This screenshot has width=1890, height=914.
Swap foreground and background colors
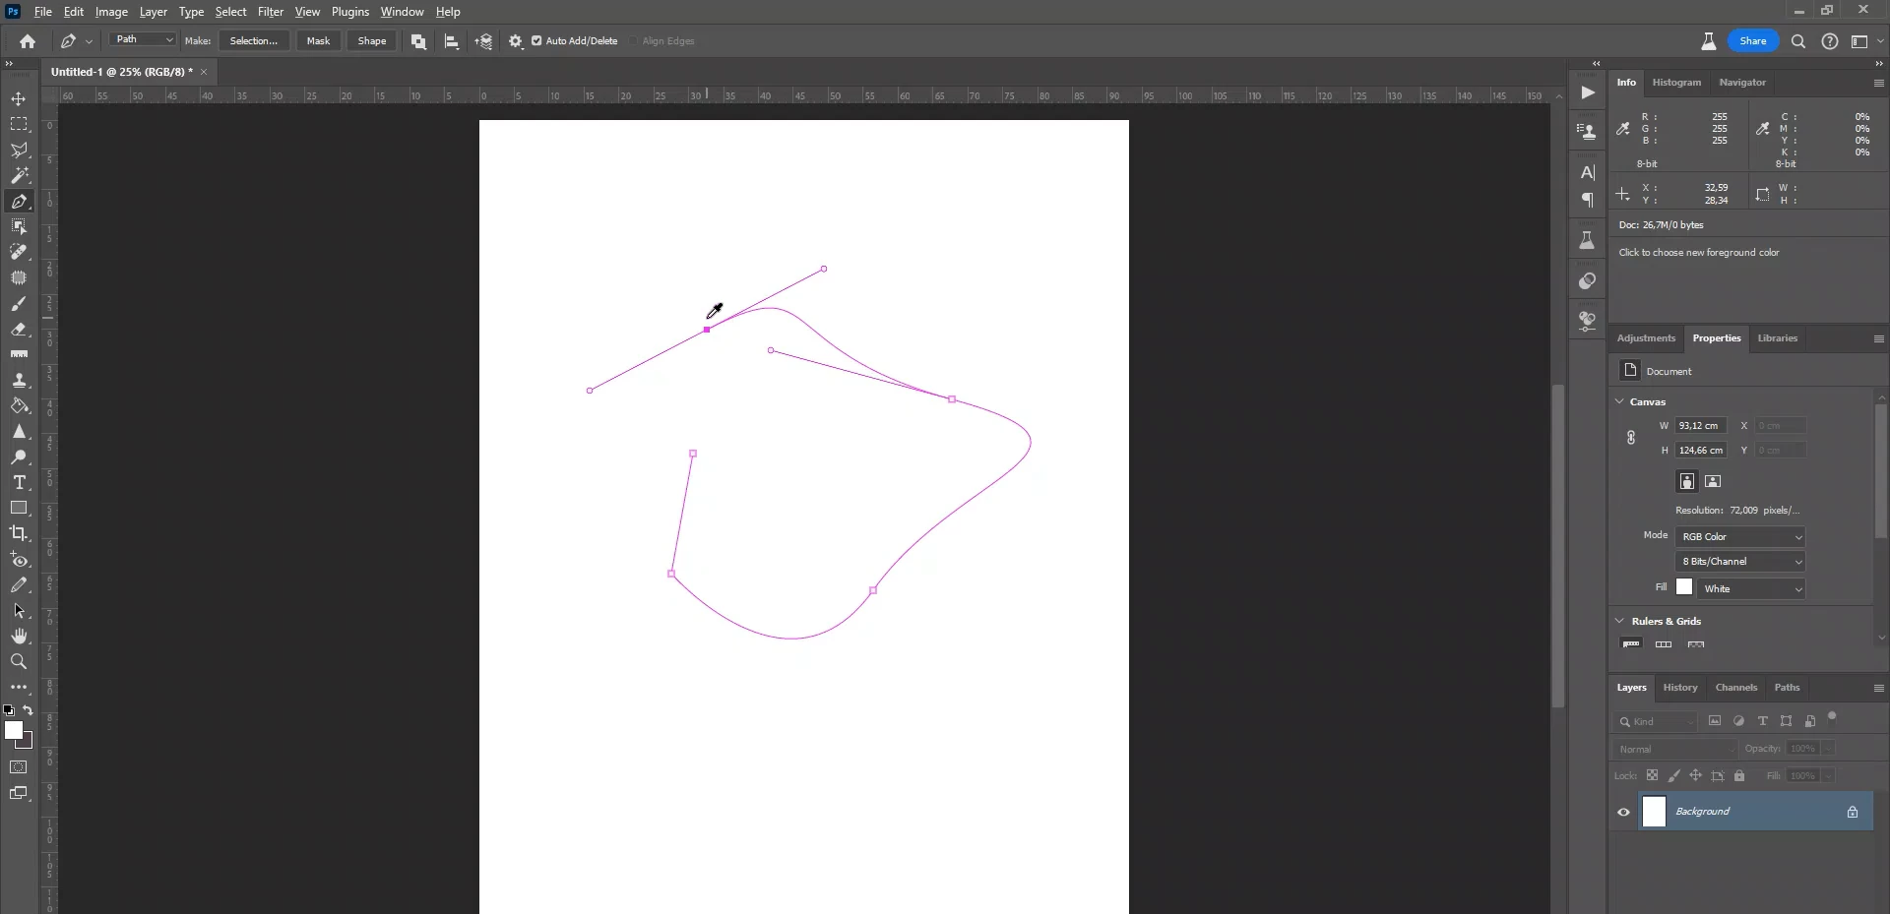pyautogui.click(x=28, y=710)
